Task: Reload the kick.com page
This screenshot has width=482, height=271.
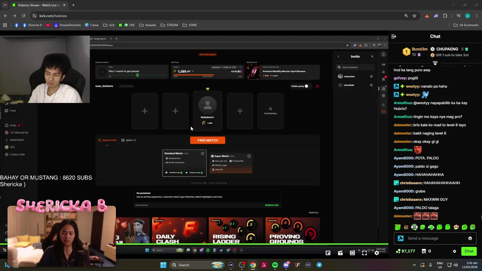Action: click(23, 16)
